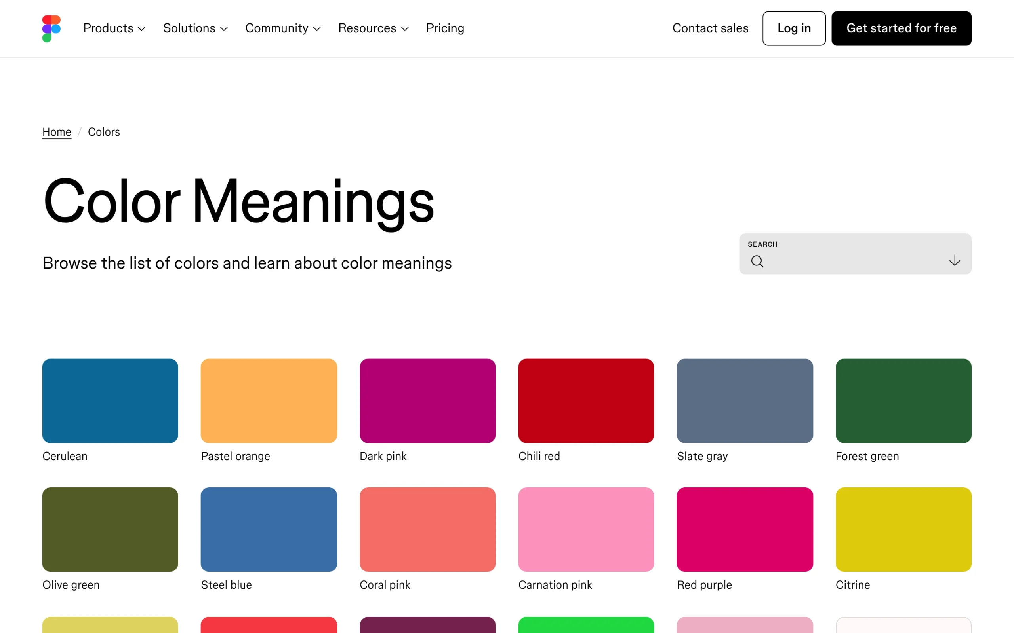The height and width of the screenshot is (633, 1014).
Task: Click the Browse the list of colors subtitle
Action: 247,263
